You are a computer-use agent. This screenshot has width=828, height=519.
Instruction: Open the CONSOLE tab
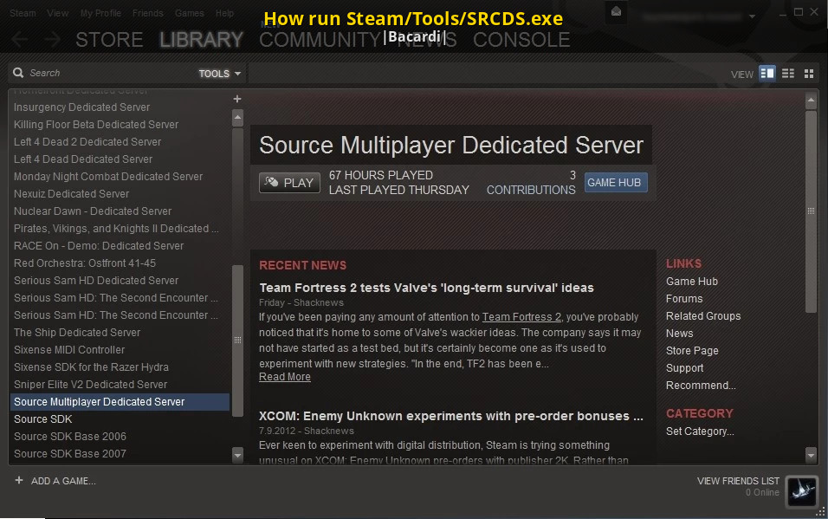pyautogui.click(x=521, y=40)
